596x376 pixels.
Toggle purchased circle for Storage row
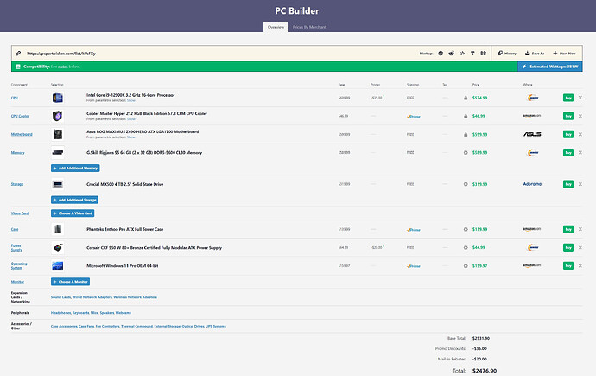466,184
